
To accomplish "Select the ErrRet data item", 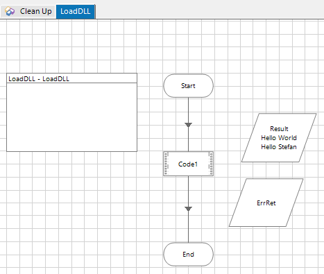I will pyautogui.click(x=266, y=203).
